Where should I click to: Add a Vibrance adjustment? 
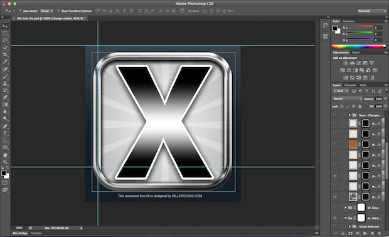pos(371,63)
